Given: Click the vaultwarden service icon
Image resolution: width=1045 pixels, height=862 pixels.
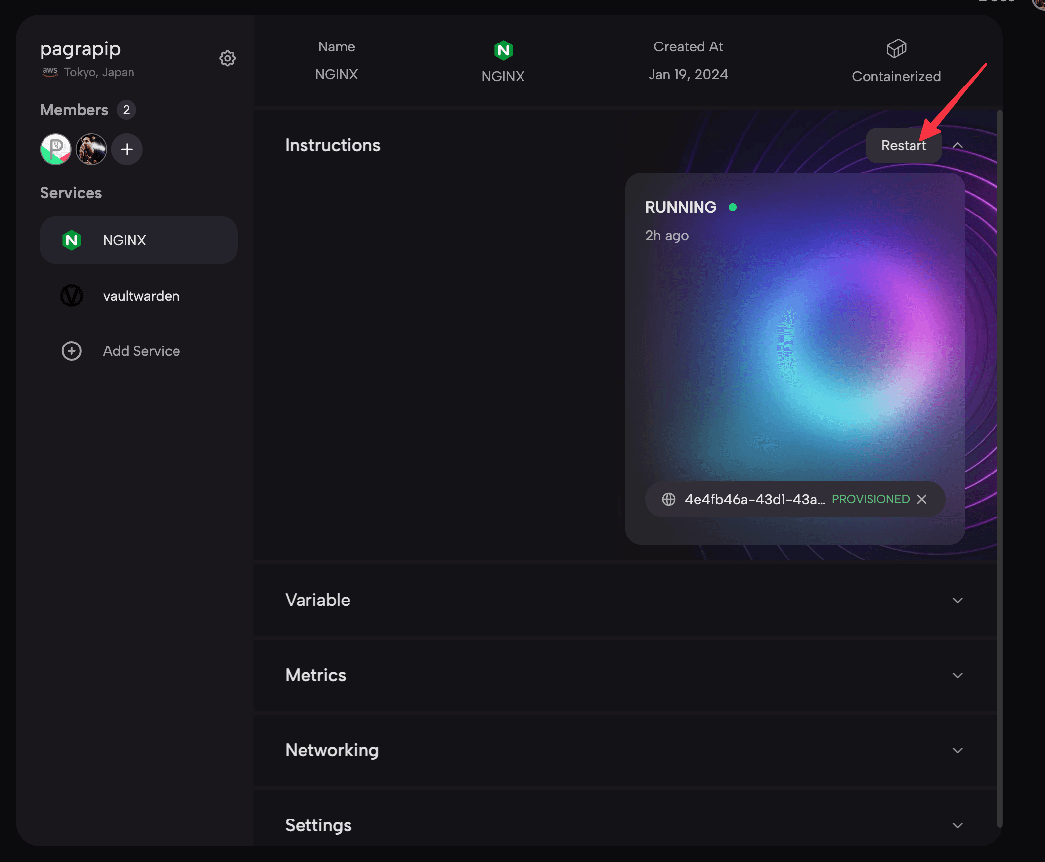Looking at the screenshot, I should [71, 295].
